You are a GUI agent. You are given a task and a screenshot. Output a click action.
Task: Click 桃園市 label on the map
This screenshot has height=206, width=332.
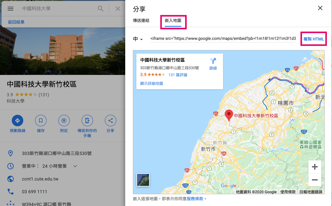285,103
